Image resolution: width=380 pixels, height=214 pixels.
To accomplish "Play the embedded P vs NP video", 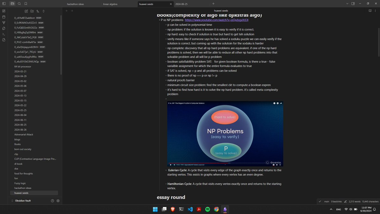I will [171, 165].
